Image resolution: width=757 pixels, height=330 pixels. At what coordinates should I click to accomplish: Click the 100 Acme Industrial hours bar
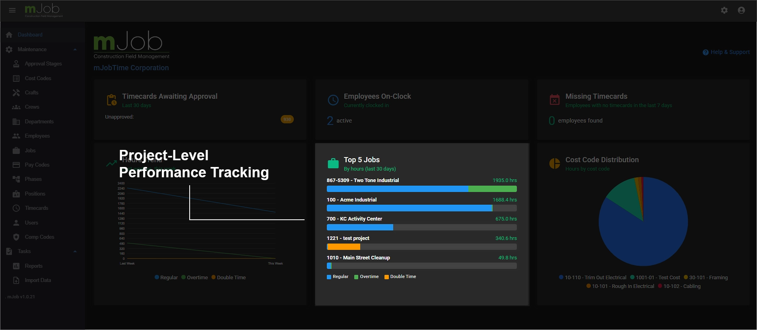[x=422, y=208]
